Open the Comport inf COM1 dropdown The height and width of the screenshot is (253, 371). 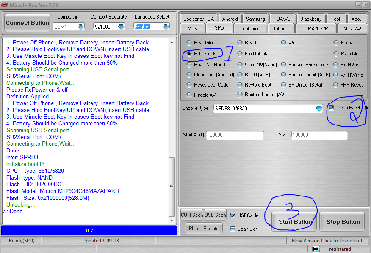[80, 27]
